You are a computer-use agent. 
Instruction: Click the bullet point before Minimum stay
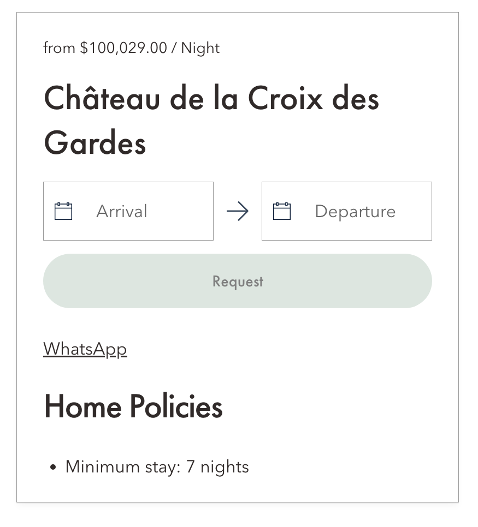click(x=53, y=468)
